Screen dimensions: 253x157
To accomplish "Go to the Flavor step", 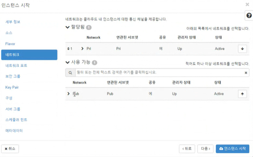I will click(10, 44).
